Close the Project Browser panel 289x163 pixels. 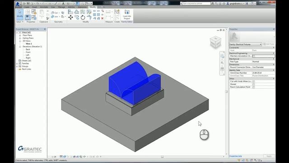click(x=45, y=29)
